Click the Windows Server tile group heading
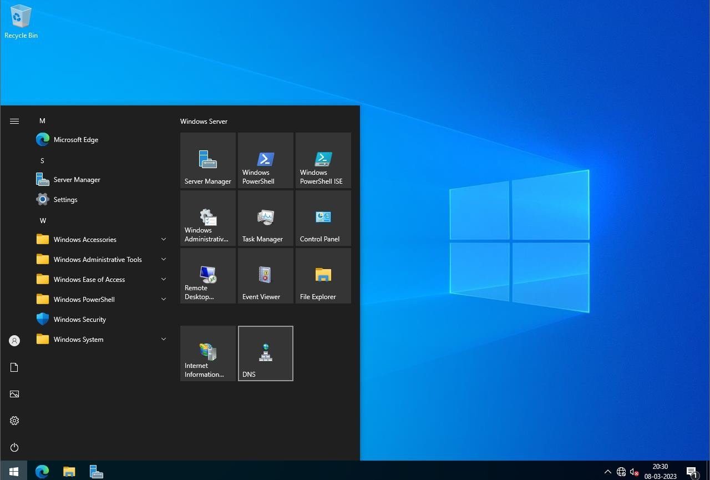This screenshot has height=480, width=710. click(204, 121)
